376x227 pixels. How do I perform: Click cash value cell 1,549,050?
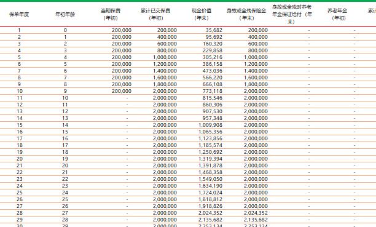pyautogui.click(x=211, y=179)
